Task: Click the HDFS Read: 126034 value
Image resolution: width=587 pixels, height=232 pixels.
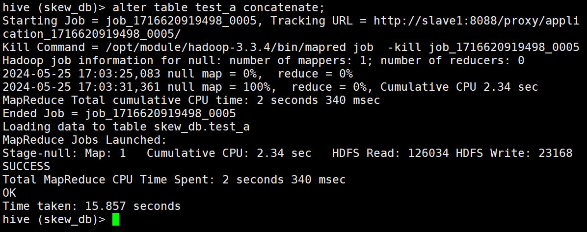Action: [390, 154]
